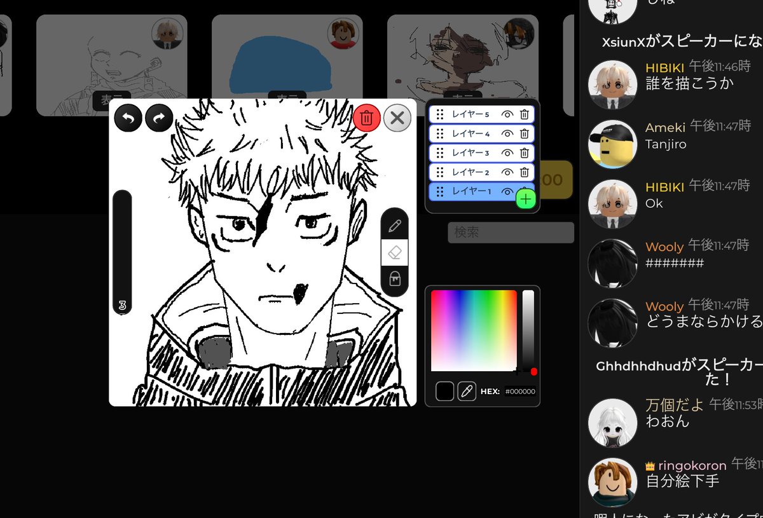This screenshot has width=763, height=518.
Task: Click HIBIKI name above 誰を描こうか
Action: [x=664, y=68]
